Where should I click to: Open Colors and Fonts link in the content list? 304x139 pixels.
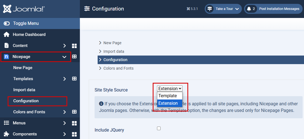tap(118, 68)
